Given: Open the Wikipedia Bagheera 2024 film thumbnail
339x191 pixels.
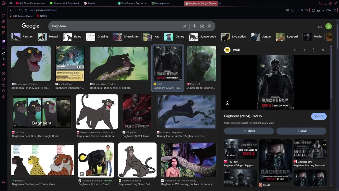Looking at the screenshot, I should coord(137,112).
